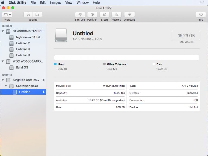Viewport: 208px width, 156px height.
Task: Click the Partition toolbar icon
Action: pos(92,14)
